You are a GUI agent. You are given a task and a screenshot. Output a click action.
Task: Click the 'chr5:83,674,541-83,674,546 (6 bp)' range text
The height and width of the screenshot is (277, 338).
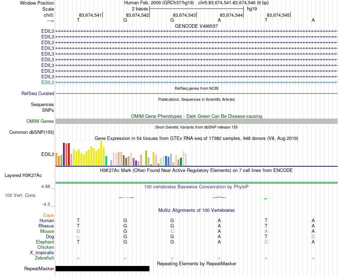[233, 3]
